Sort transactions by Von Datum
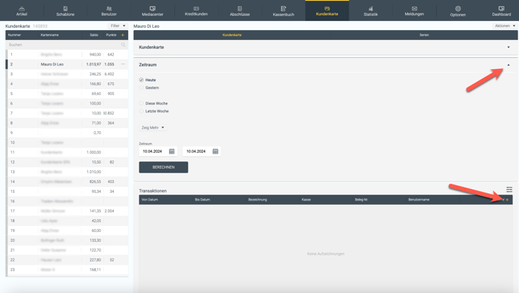This screenshot has height=293, width=519. pos(149,200)
